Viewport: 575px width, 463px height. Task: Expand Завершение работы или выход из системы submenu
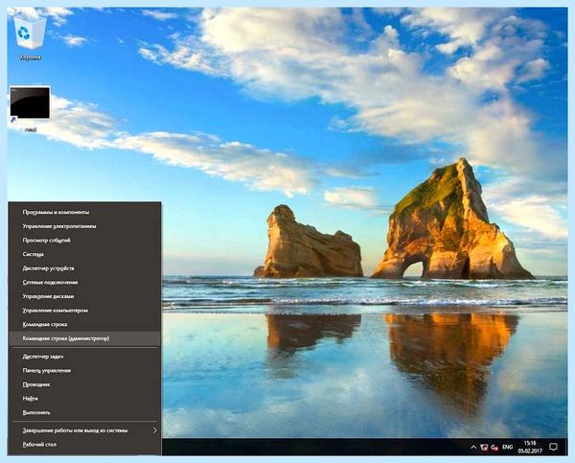point(84,430)
